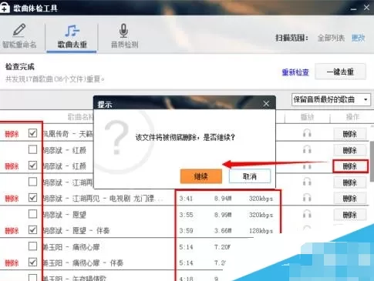Play 凤凰传奇 row via headphones icon
Image resolution: width=374 pixels, height=281 pixels.
(307, 133)
